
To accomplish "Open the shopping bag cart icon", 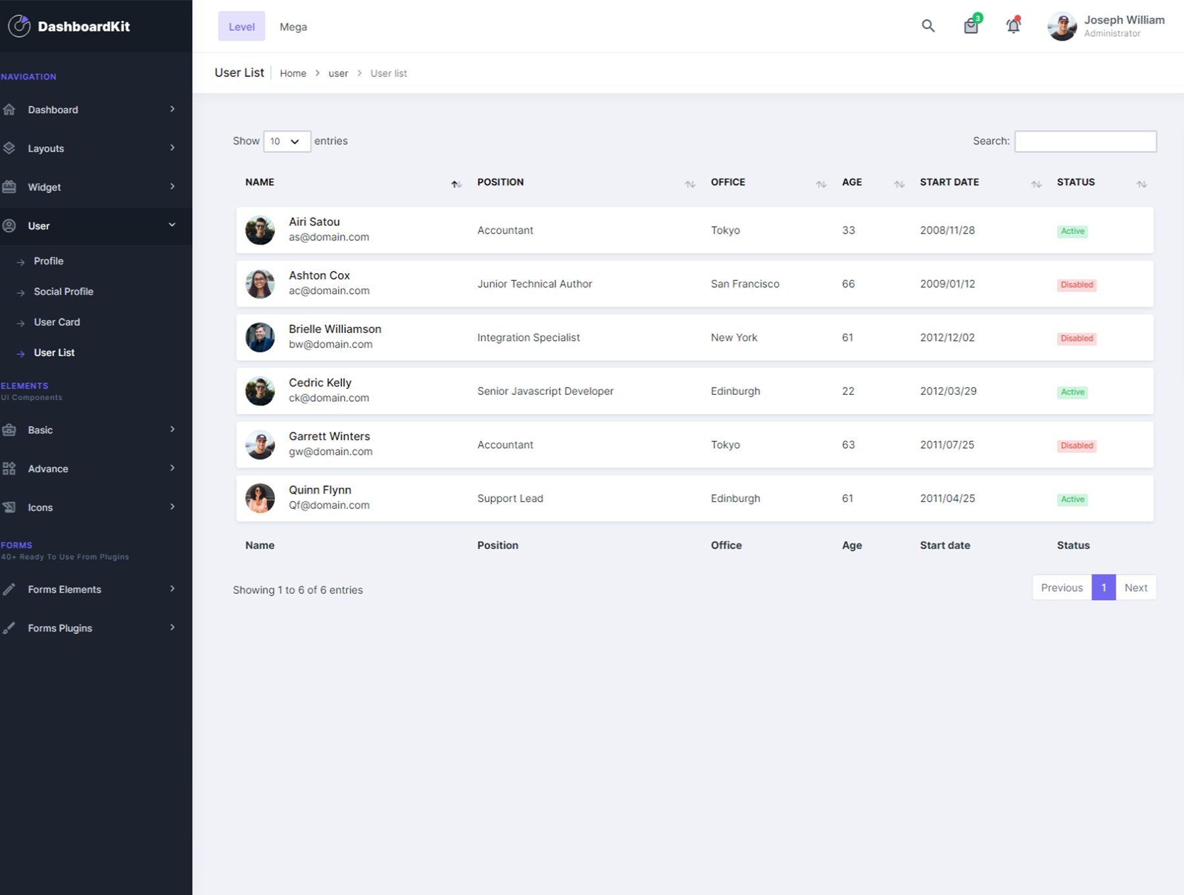I will 972,26.
